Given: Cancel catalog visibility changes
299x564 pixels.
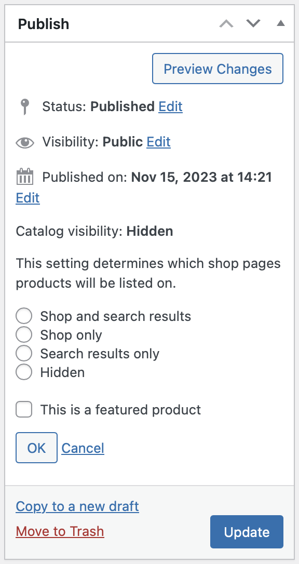Looking at the screenshot, I should tap(83, 448).
